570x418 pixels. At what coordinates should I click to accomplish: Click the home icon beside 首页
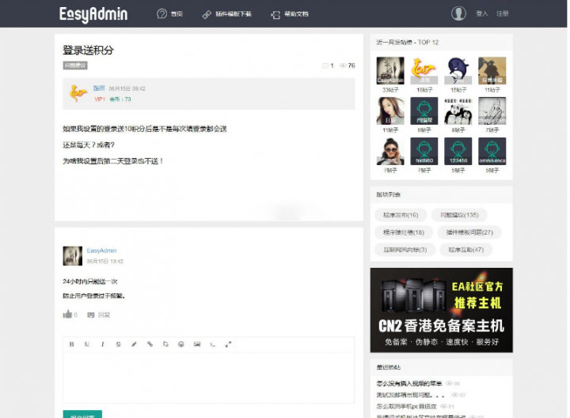[161, 14]
